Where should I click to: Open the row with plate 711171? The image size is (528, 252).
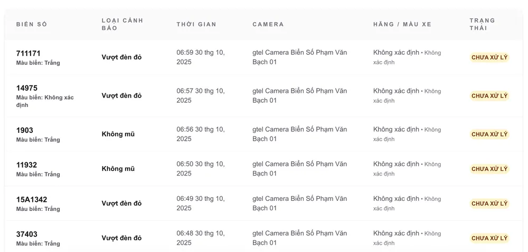pos(29,53)
